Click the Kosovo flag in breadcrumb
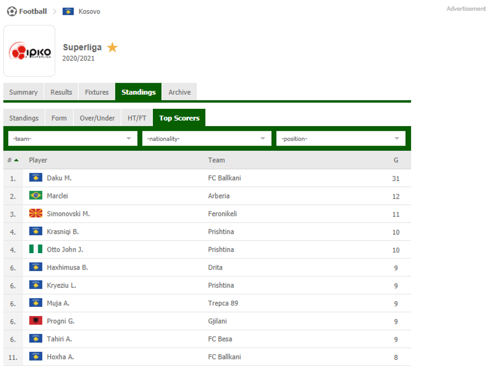501x366 pixels. (68, 11)
